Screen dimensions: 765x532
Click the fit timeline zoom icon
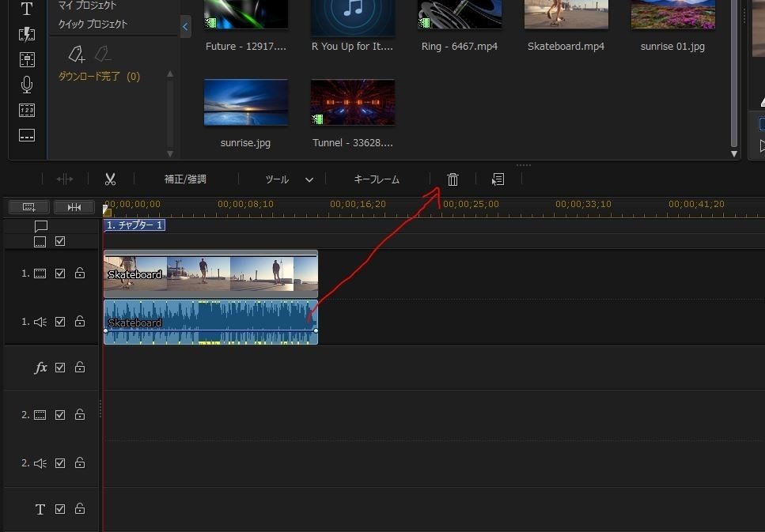74,207
